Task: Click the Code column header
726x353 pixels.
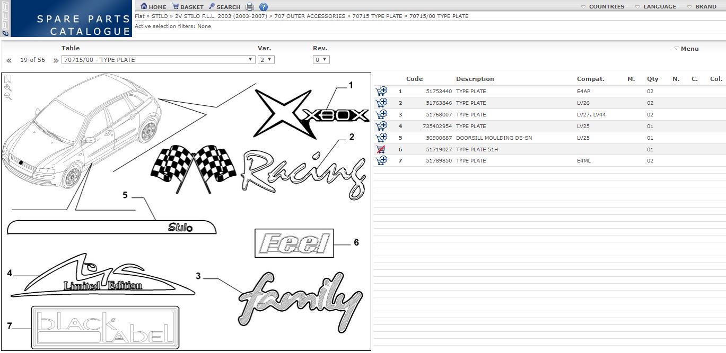Action: 415,79
